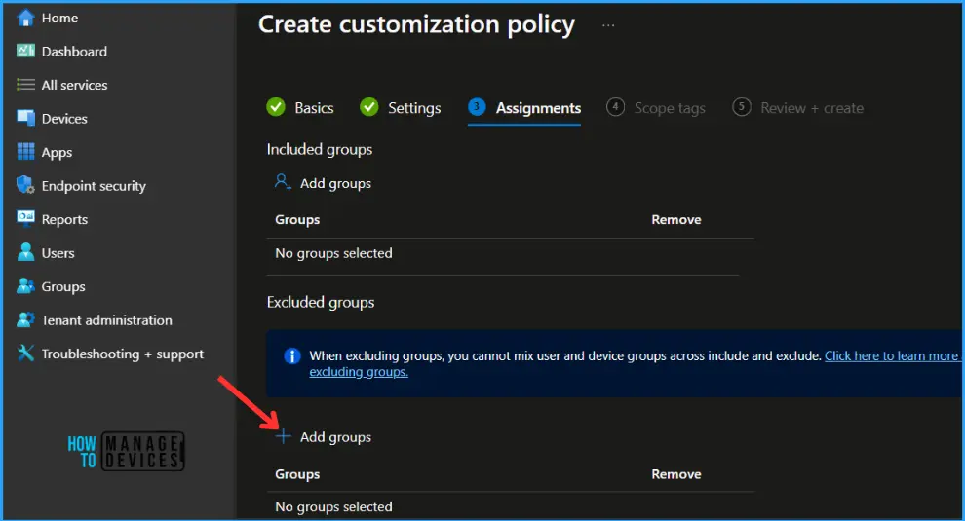Click the Groups people icon
The height and width of the screenshot is (521, 965).
(25, 286)
